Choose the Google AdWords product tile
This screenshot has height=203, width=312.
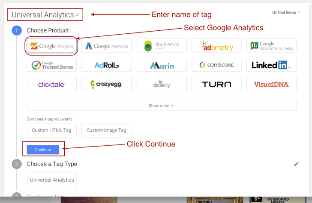pyautogui.click(x=106, y=46)
